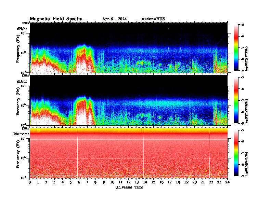Click hour tick label "15" on time axis
271x209 pixels.
pos(153,182)
